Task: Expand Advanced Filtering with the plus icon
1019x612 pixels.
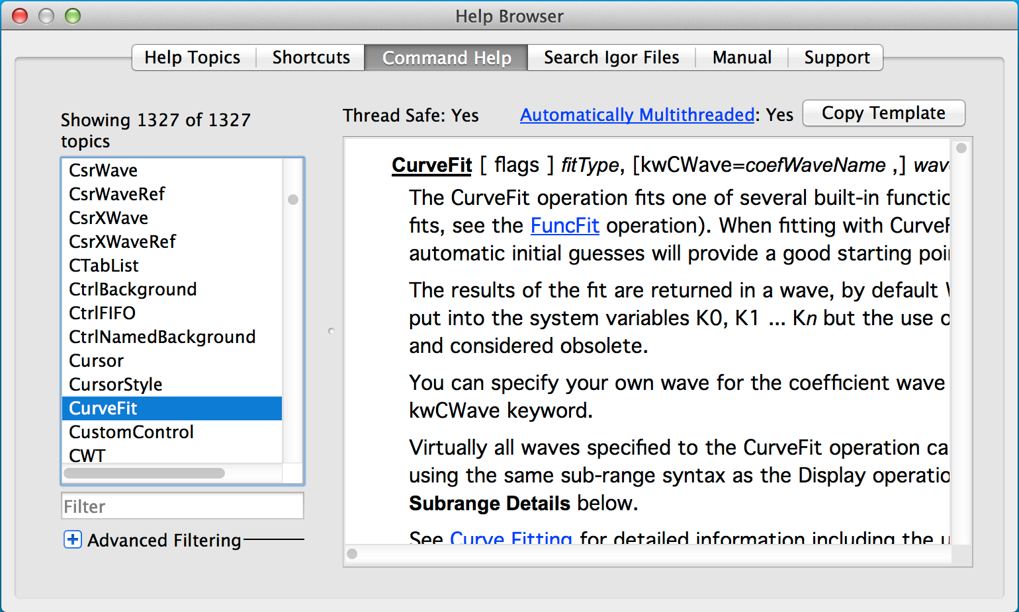Action: coord(73,539)
